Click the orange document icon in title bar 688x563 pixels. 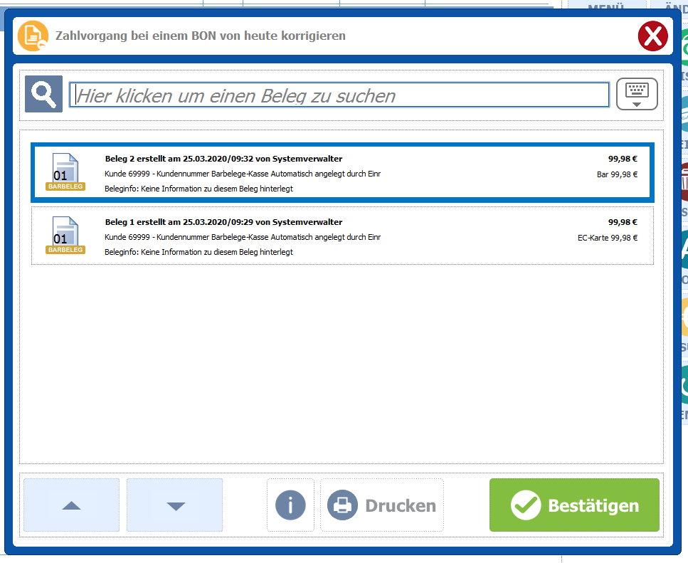[33, 36]
